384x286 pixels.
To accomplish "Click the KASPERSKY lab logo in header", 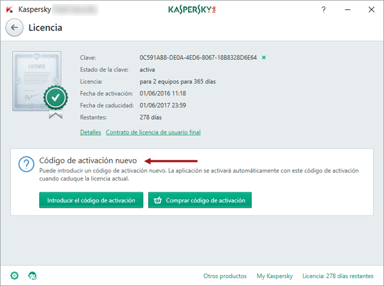I will [x=192, y=9].
